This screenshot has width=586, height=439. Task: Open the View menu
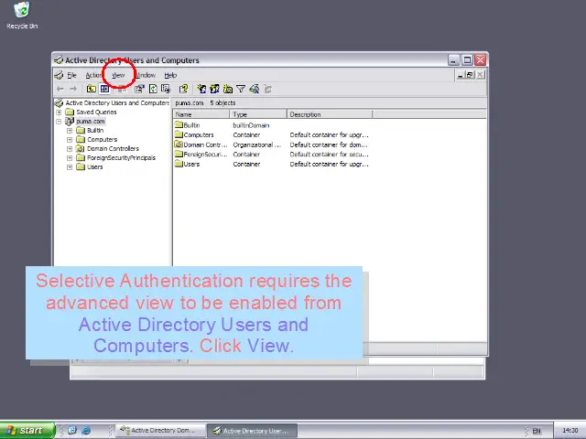118,75
